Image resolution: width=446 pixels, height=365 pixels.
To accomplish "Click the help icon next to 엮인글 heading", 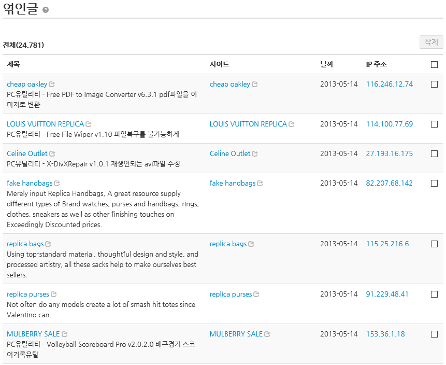I will [46, 10].
